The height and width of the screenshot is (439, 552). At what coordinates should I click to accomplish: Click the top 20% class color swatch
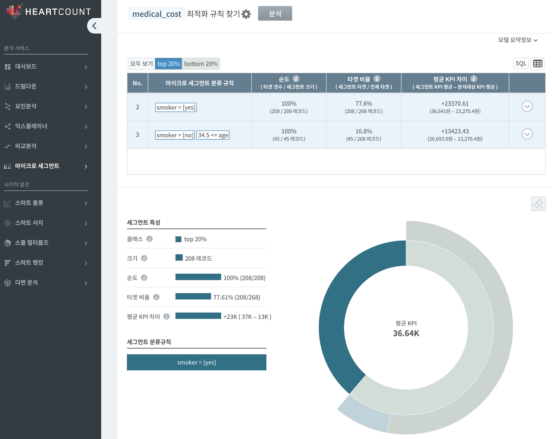tap(179, 239)
